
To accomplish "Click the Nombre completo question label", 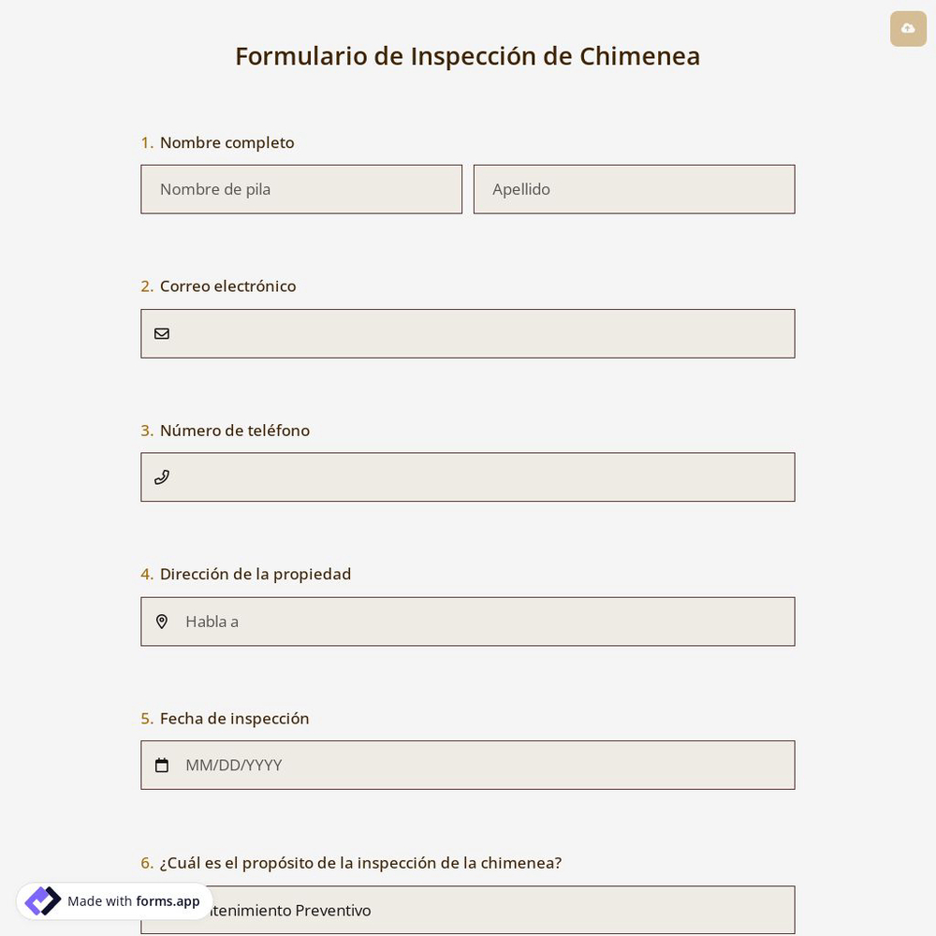I will coord(227,142).
